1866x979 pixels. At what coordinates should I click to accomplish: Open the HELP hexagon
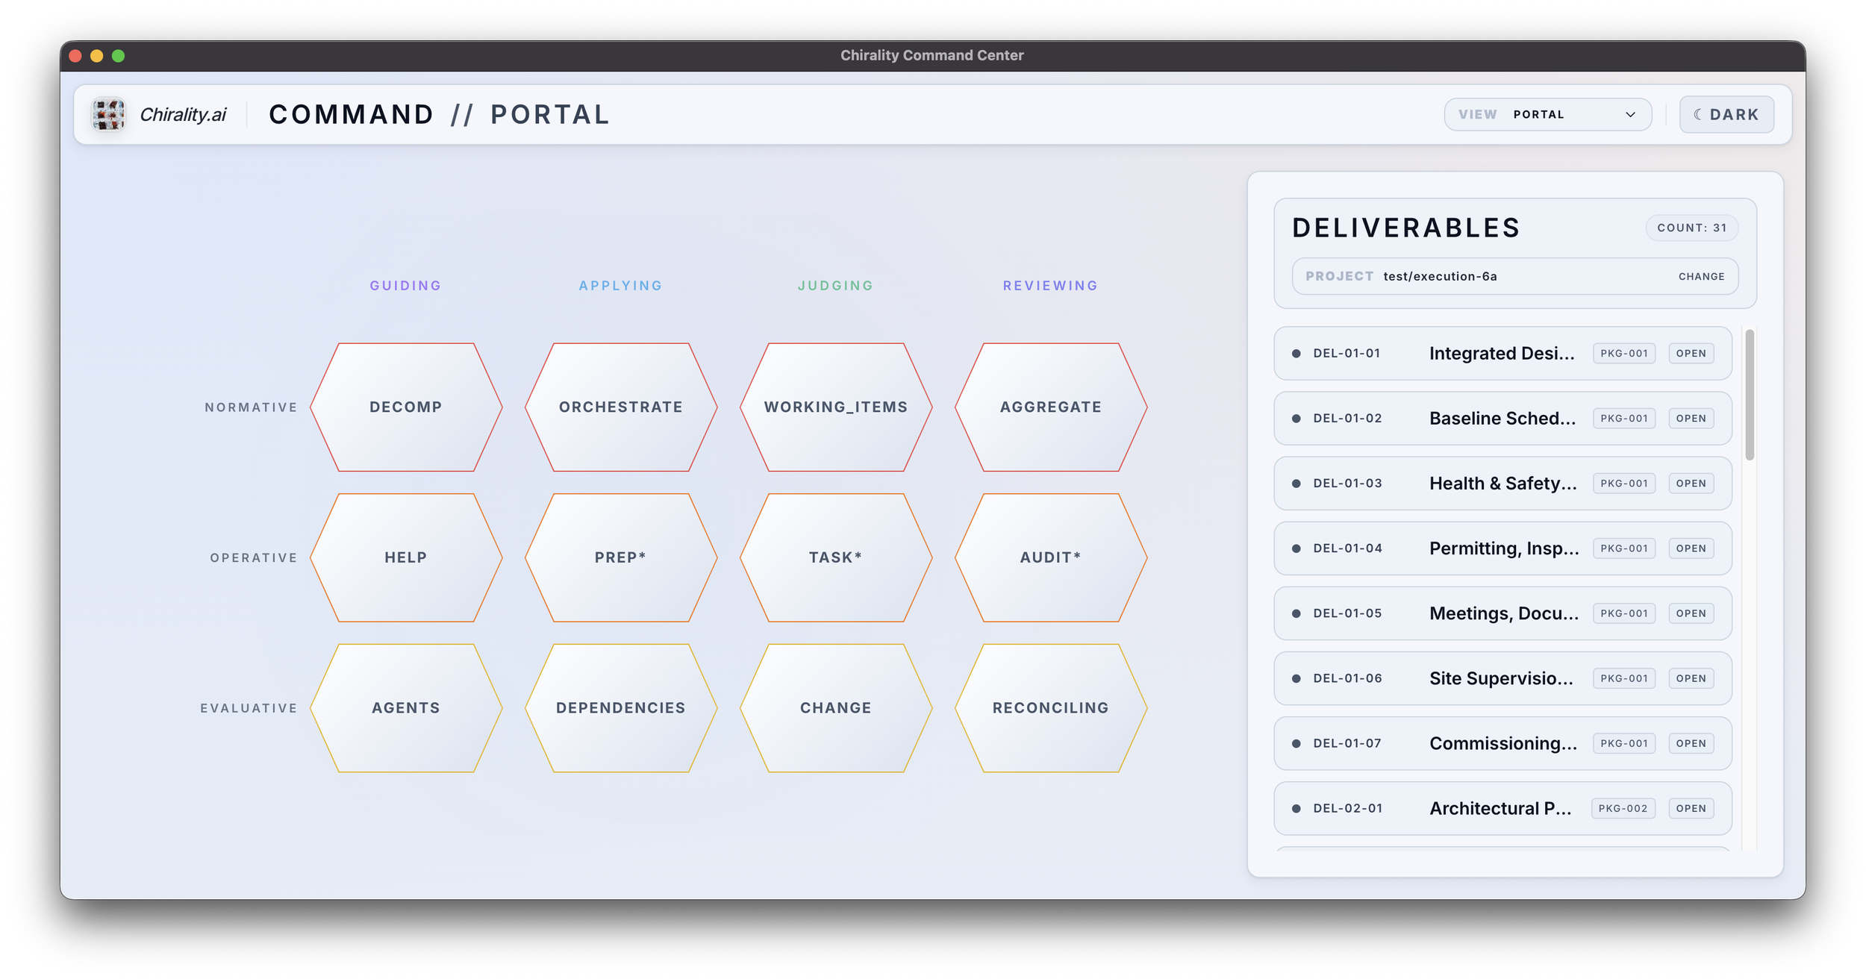point(406,557)
